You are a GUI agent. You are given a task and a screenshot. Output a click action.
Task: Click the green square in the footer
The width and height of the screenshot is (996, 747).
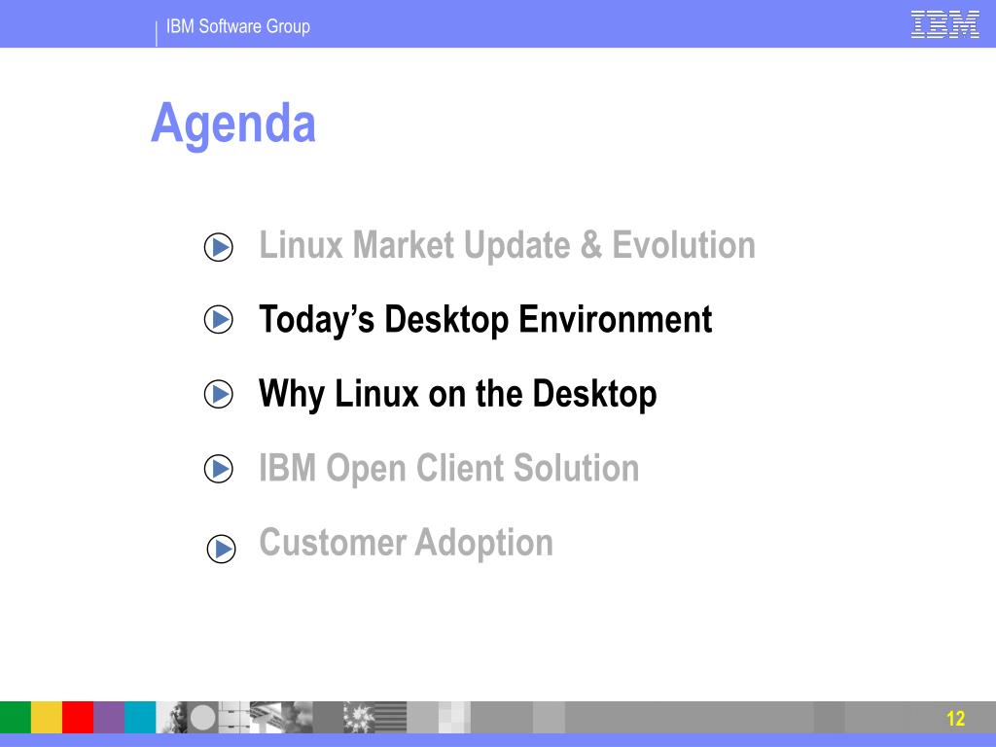(x=16, y=717)
